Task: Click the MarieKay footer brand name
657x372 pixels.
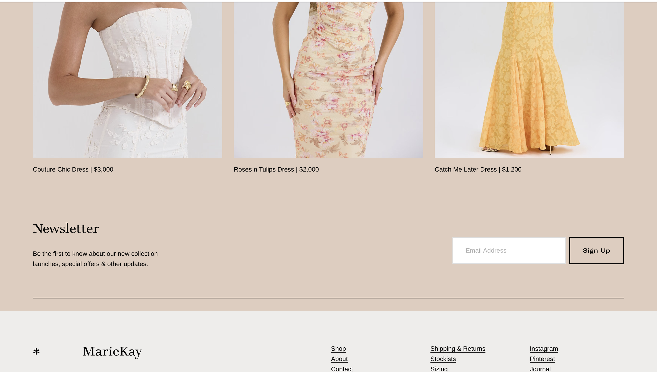Action: [x=112, y=352]
